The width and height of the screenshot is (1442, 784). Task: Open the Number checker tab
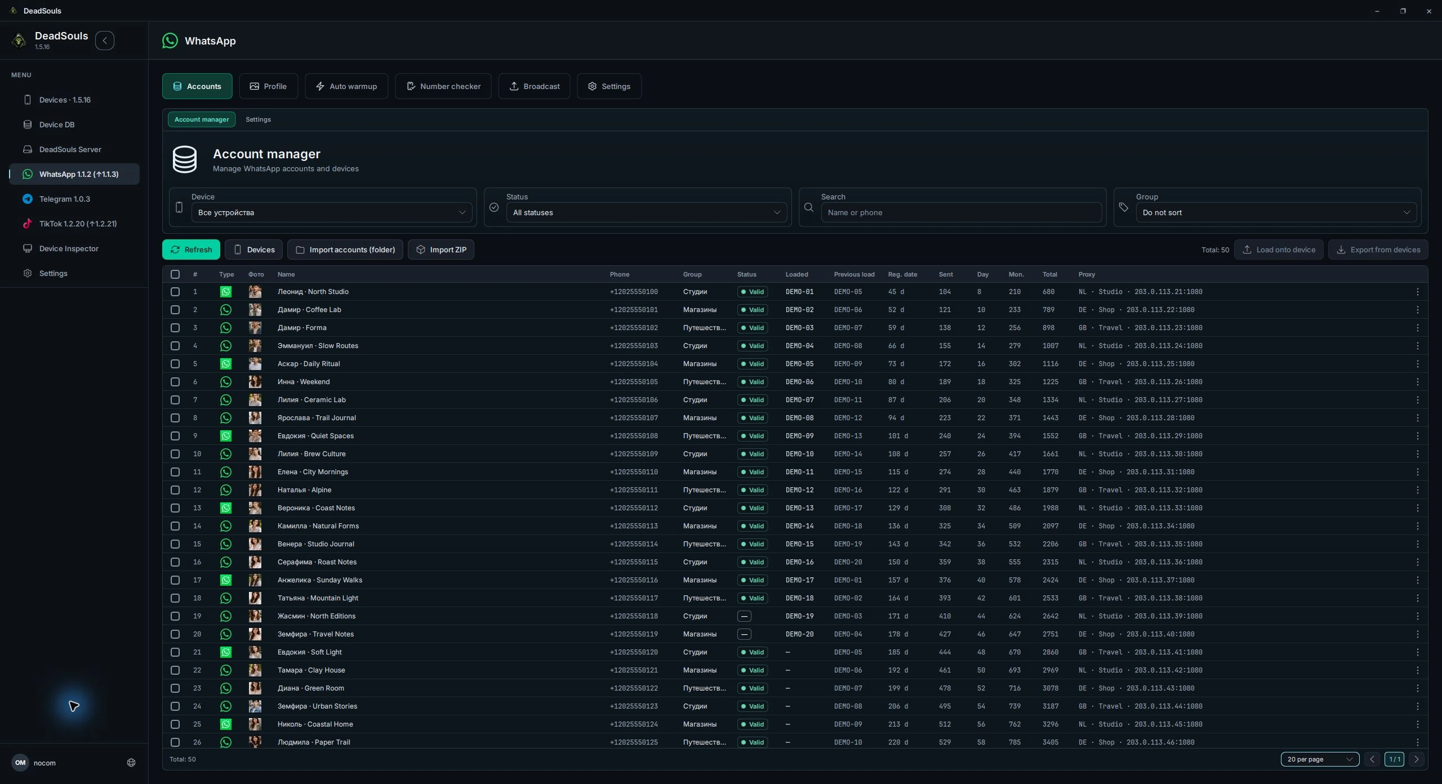pyautogui.click(x=443, y=86)
